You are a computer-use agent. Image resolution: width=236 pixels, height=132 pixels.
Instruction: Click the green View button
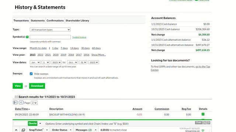click(18, 86)
